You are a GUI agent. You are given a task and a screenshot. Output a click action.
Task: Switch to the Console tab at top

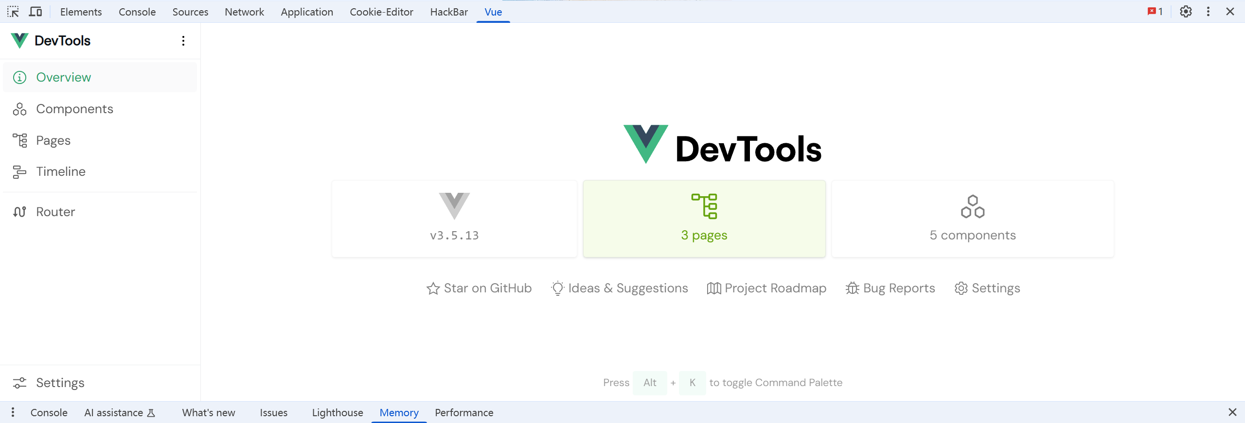pos(137,12)
